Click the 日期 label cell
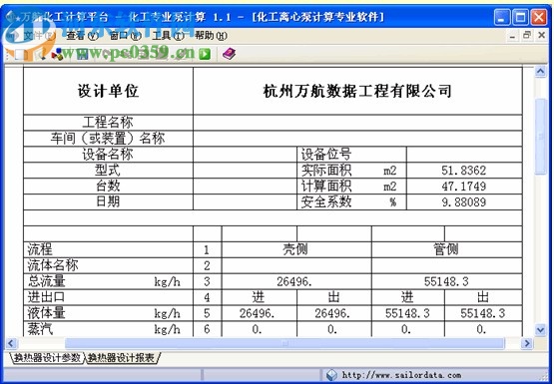 tap(108, 201)
